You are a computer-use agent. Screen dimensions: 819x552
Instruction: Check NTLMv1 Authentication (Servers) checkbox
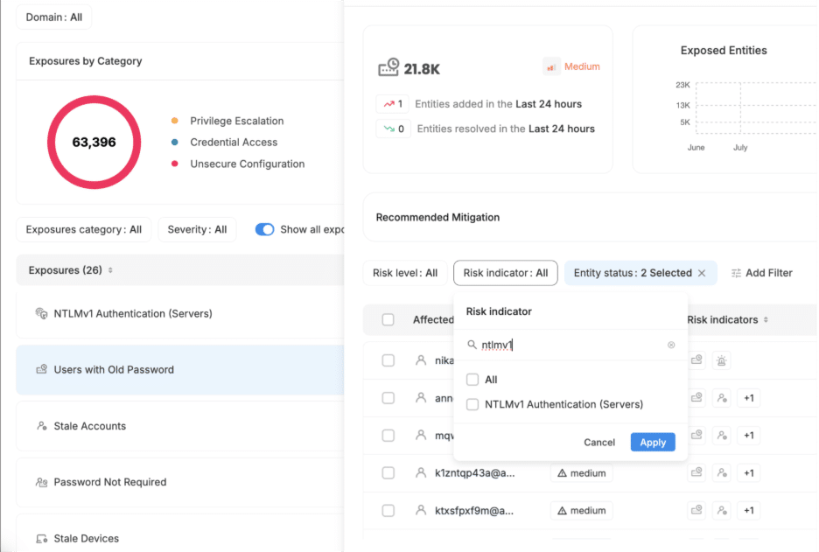(472, 404)
